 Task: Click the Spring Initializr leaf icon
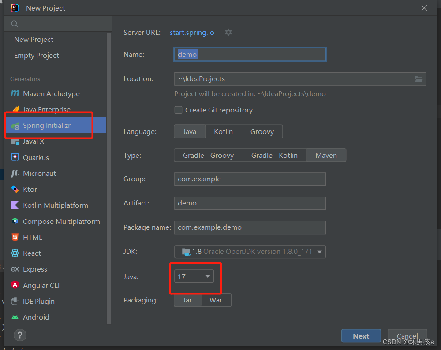15,126
